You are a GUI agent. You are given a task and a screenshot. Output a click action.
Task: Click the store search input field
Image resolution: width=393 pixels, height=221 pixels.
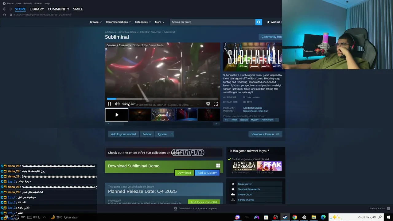point(212,22)
